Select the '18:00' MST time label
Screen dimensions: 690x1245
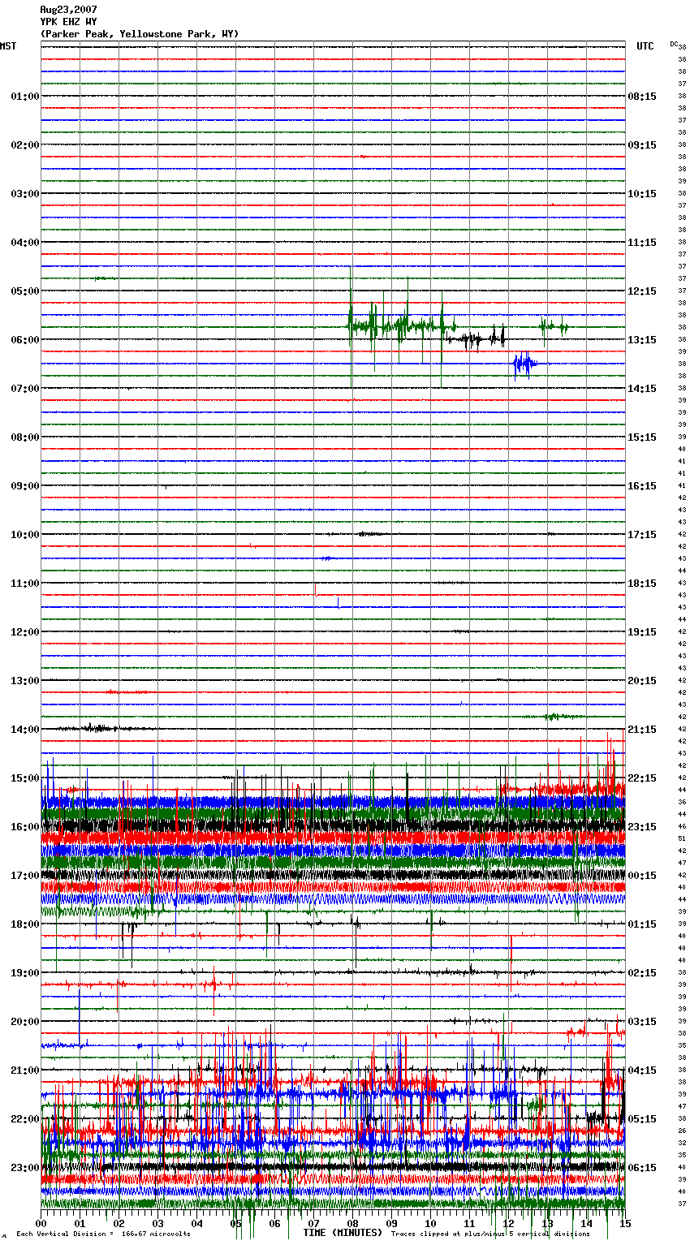click(x=25, y=924)
